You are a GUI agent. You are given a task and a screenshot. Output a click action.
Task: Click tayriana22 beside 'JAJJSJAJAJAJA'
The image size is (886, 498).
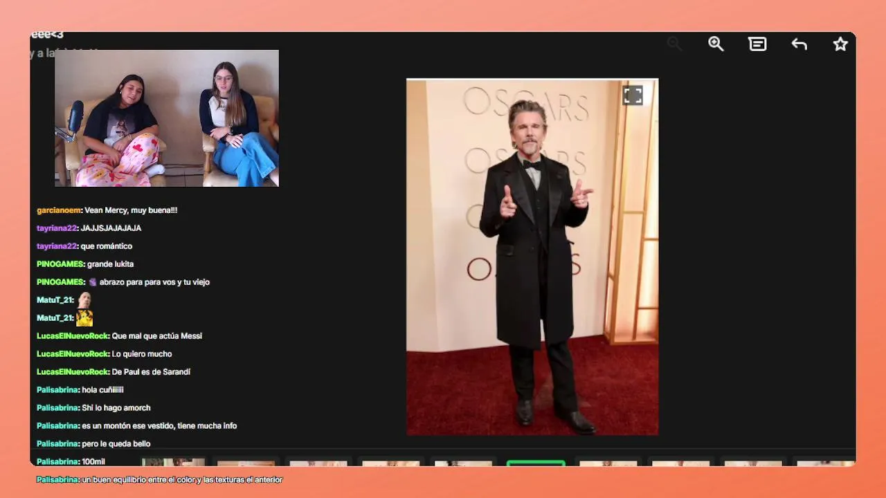(57, 228)
